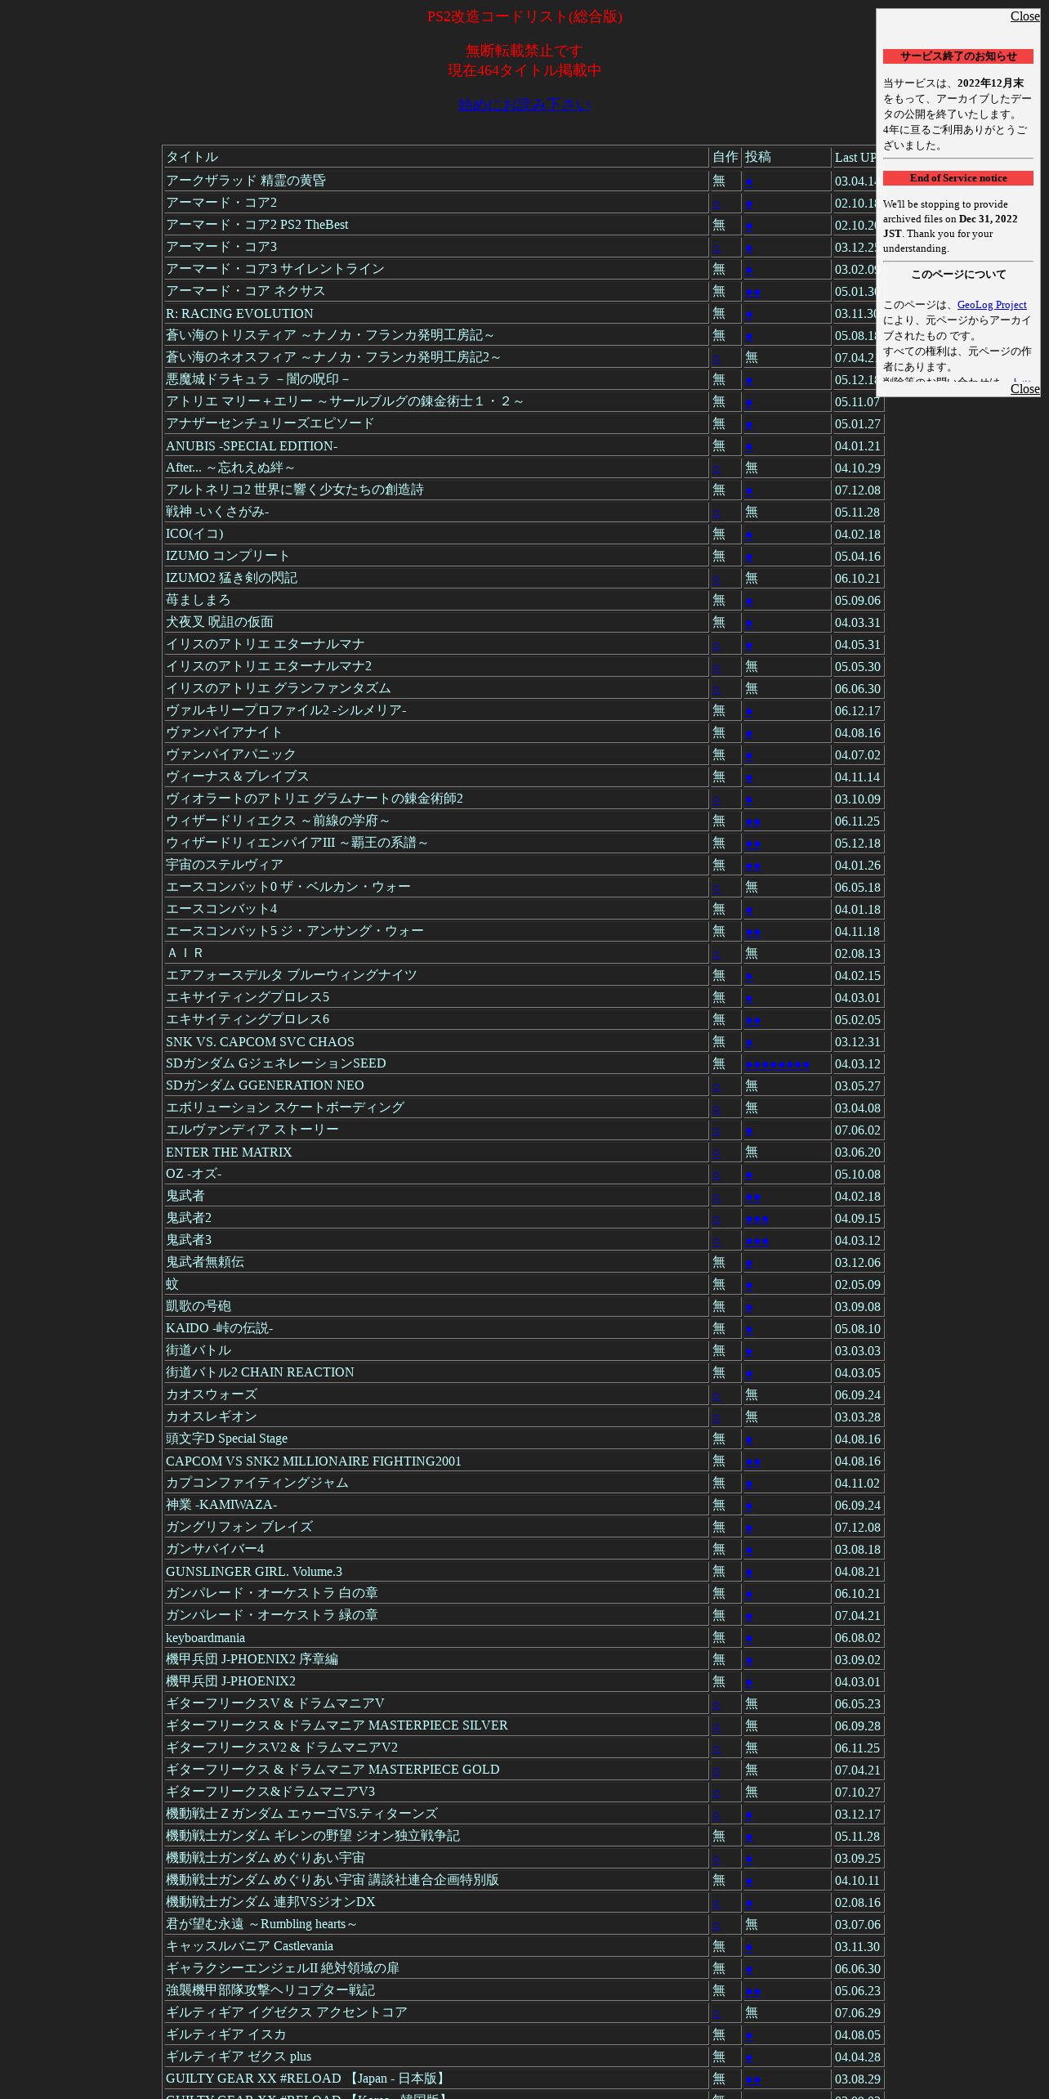Open 投稿 link for 凱歌の号砲

tap(749, 1307)
